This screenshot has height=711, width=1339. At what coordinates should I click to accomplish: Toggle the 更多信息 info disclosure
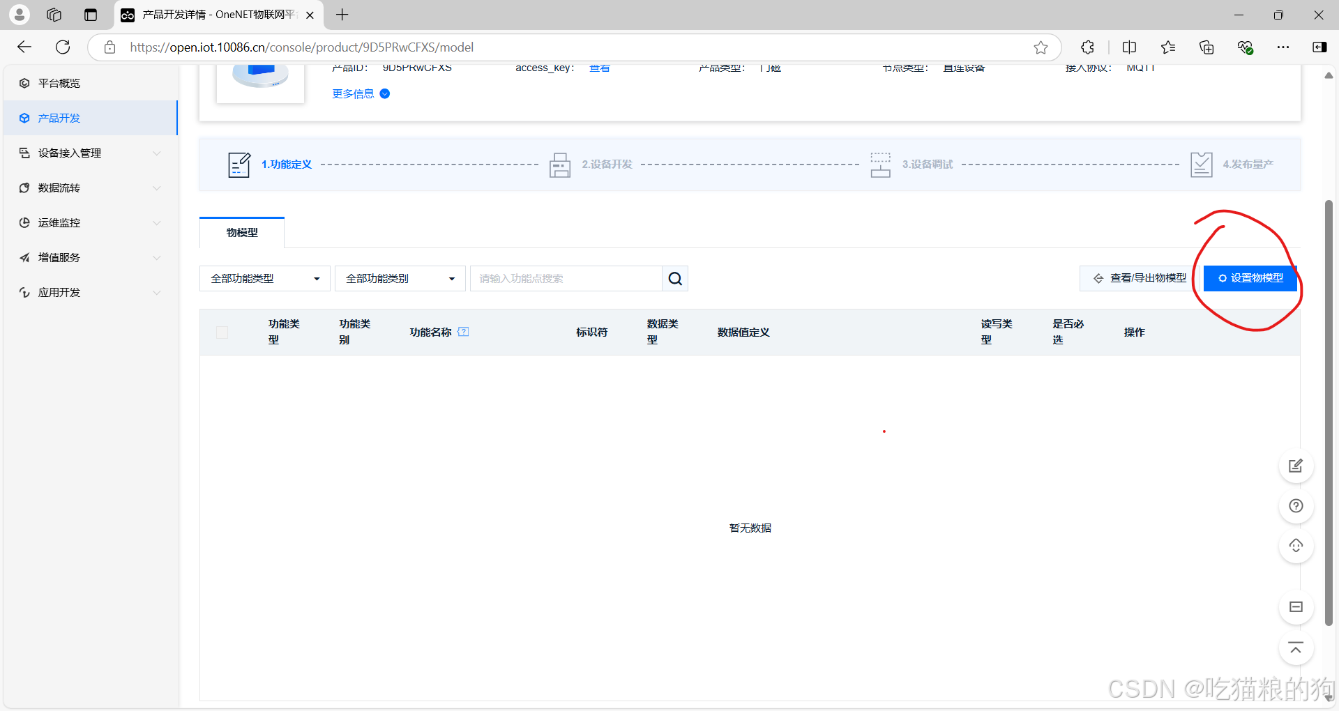[385, 93]
